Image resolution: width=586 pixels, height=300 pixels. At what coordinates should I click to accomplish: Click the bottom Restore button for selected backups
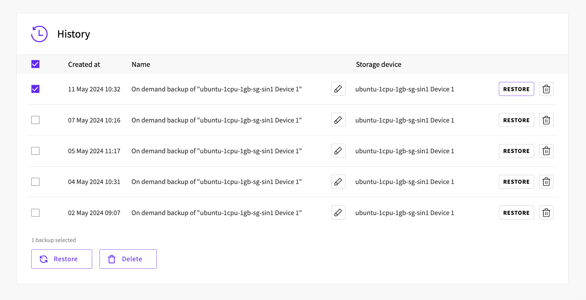click(x=62, y=259)
